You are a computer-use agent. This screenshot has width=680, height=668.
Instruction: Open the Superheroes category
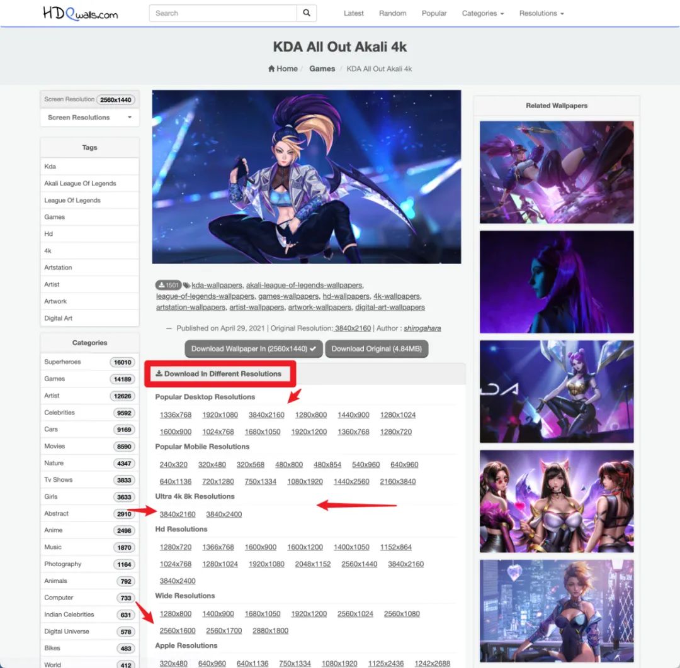point(90,362)
